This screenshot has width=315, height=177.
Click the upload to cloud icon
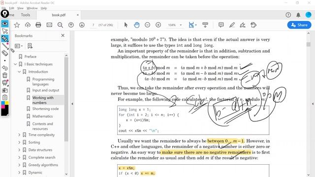point(28,25)
